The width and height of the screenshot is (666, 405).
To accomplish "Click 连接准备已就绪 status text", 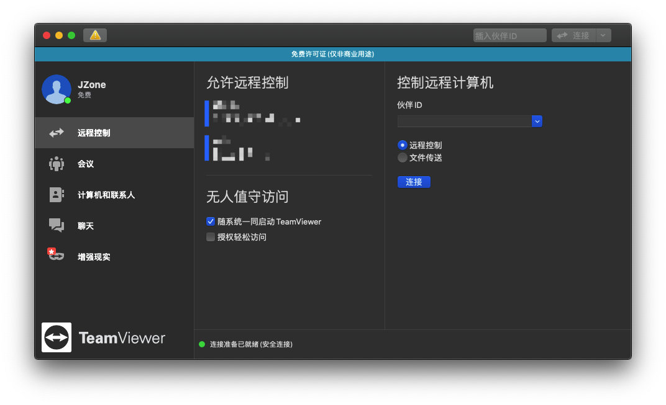I will (x=251, y=344).
